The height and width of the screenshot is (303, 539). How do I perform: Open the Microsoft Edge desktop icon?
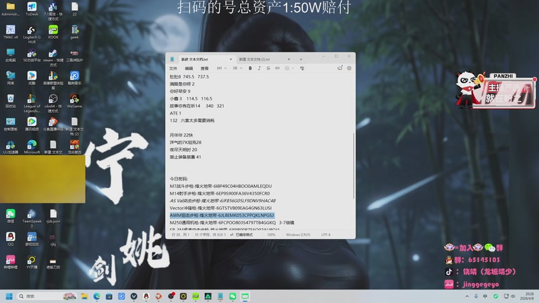(32, 147)
